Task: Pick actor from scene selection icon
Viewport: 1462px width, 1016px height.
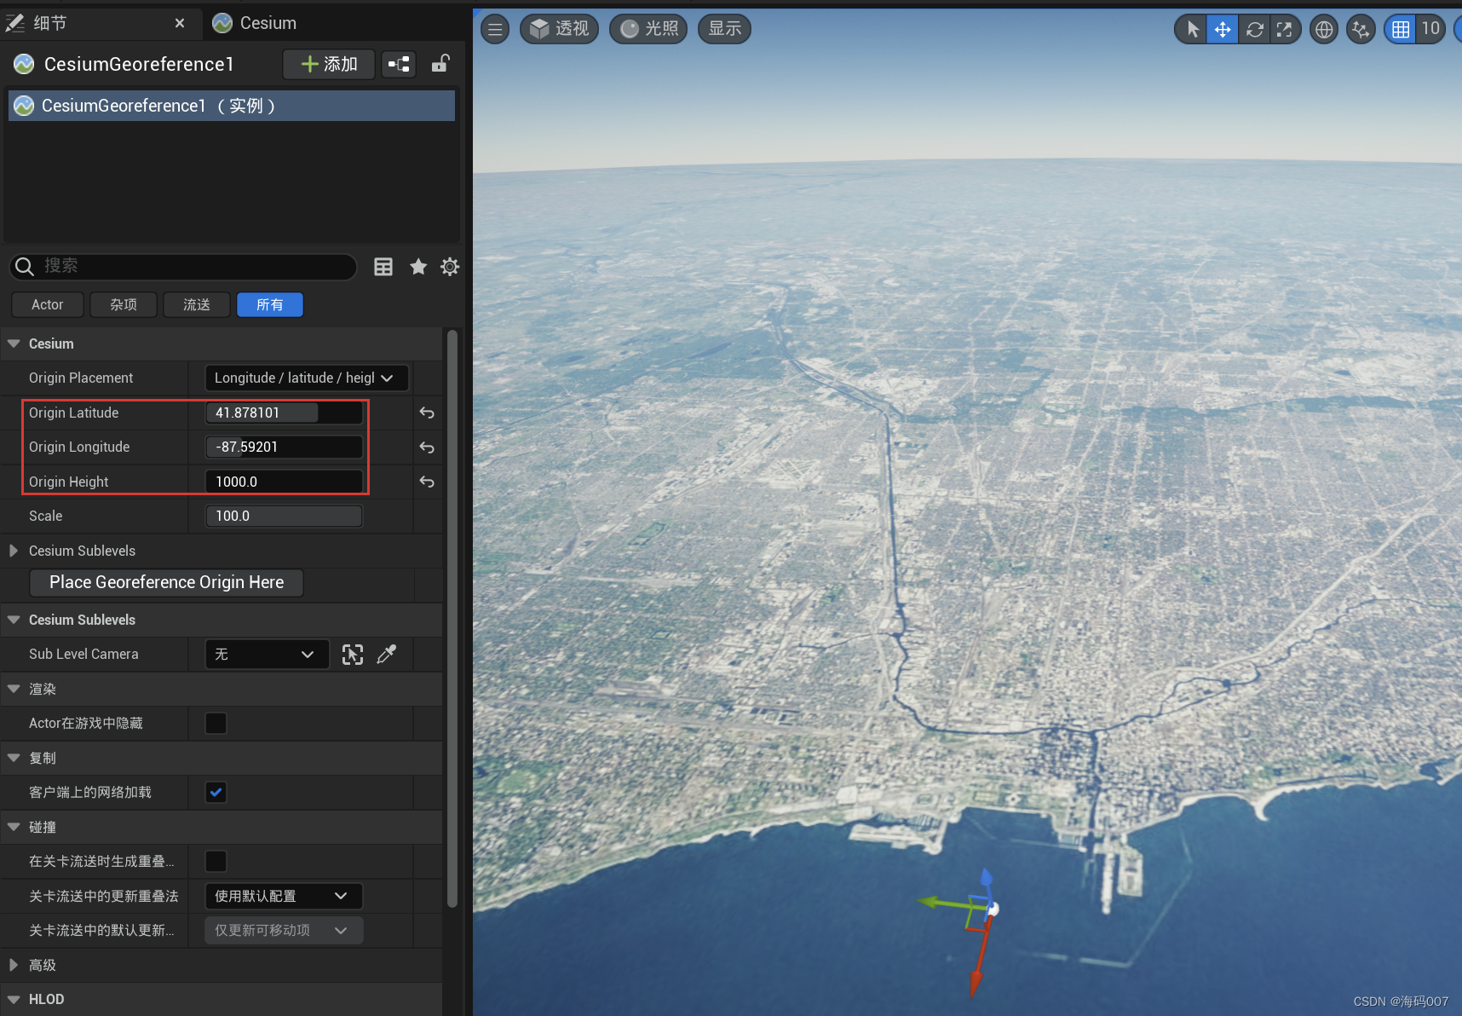Action: click(353, 654)
